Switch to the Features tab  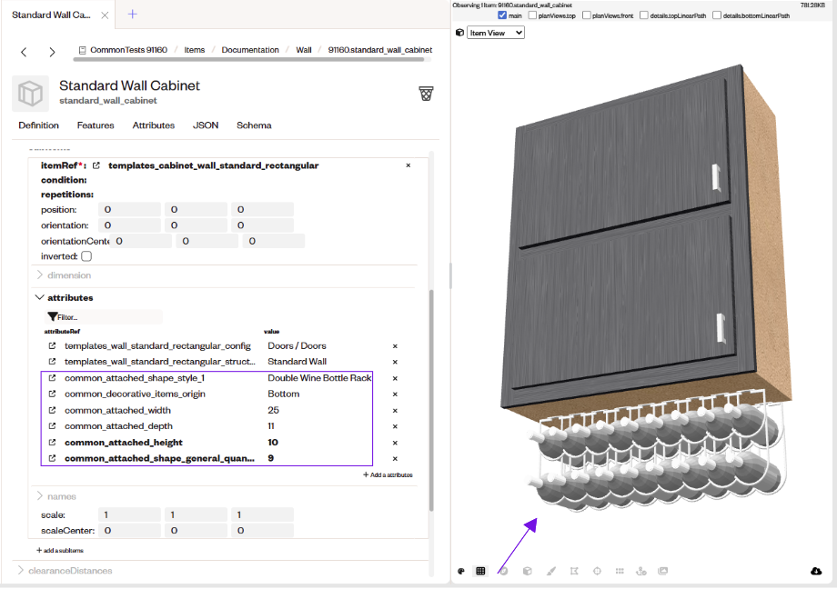[x=96, y=125]
